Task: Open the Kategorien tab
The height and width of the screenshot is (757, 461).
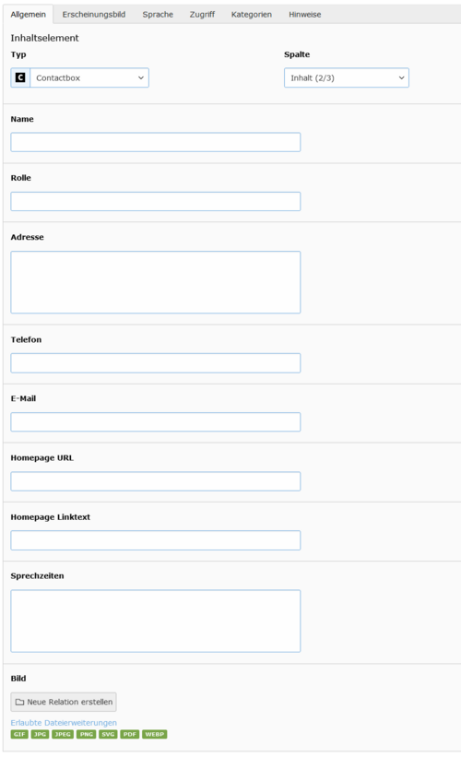Action: tap(252, 15)
